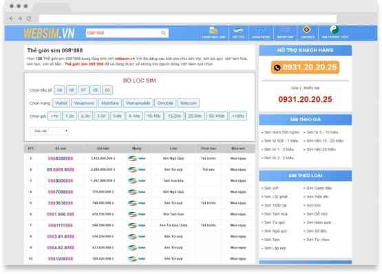The width and height of the screenshot is (382, 274).
Task: Click the phone icon on orange hotline button
Action: pyautogui.click(x=277, y=67)
